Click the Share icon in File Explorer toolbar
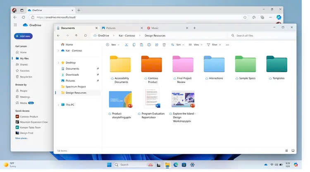 point(157,44)
